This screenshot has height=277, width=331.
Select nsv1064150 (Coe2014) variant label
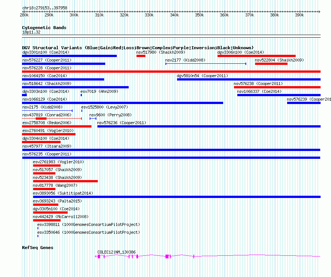point(45,76)
